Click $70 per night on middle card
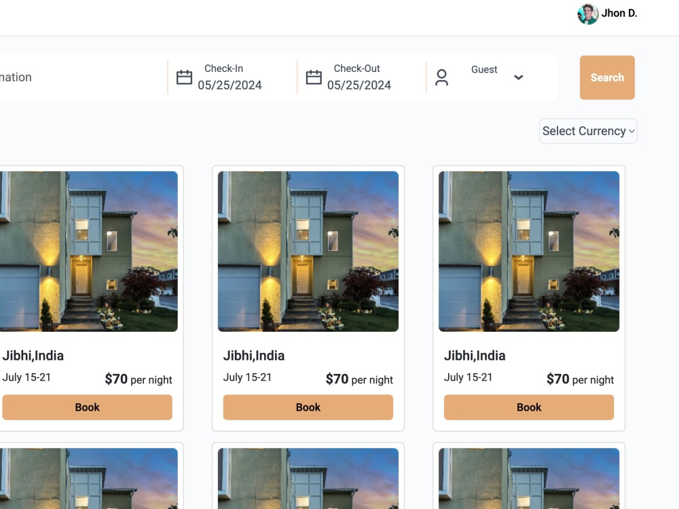Screen dimensions: 679x509 [x=359, y=379]
